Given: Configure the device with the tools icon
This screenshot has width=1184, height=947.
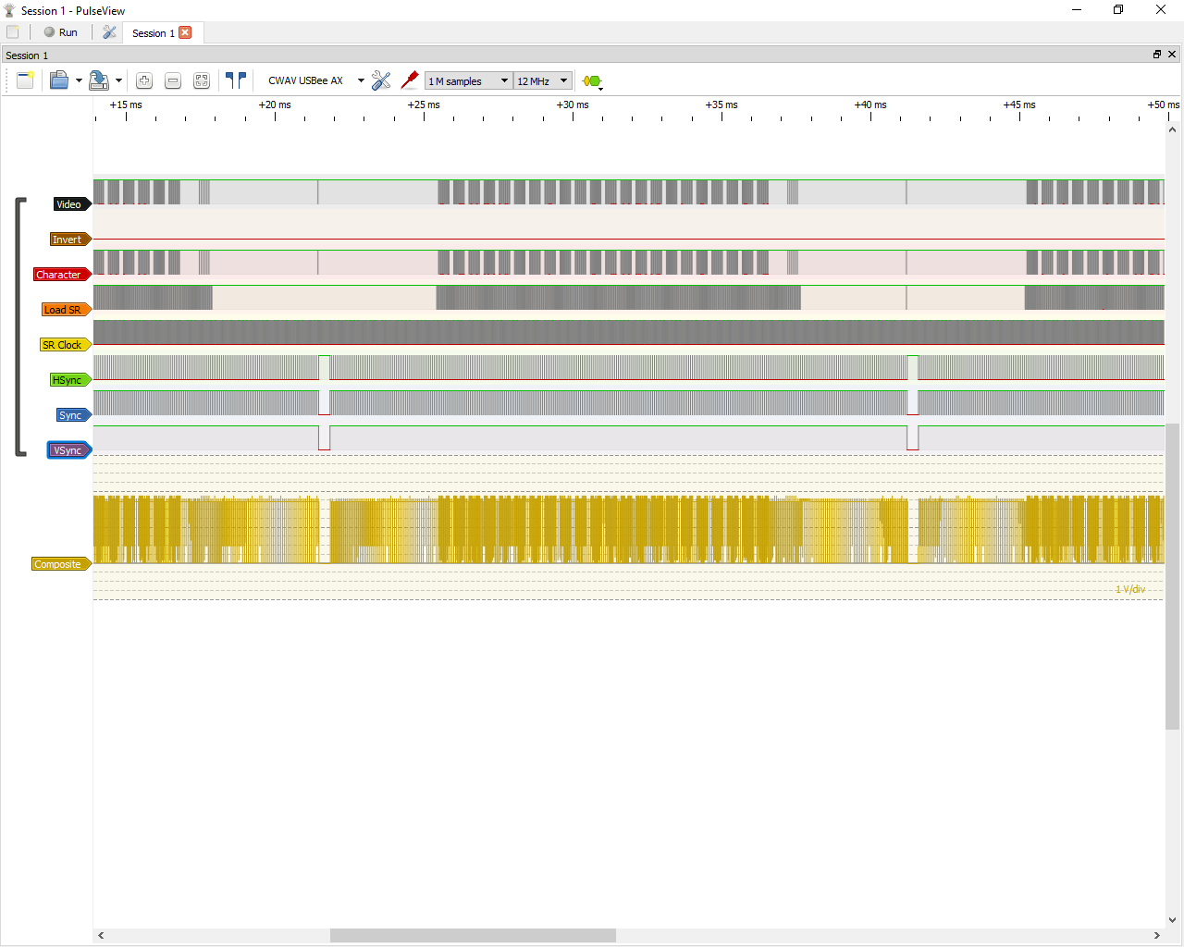Looking at the screenshot, I should (381, 80).
